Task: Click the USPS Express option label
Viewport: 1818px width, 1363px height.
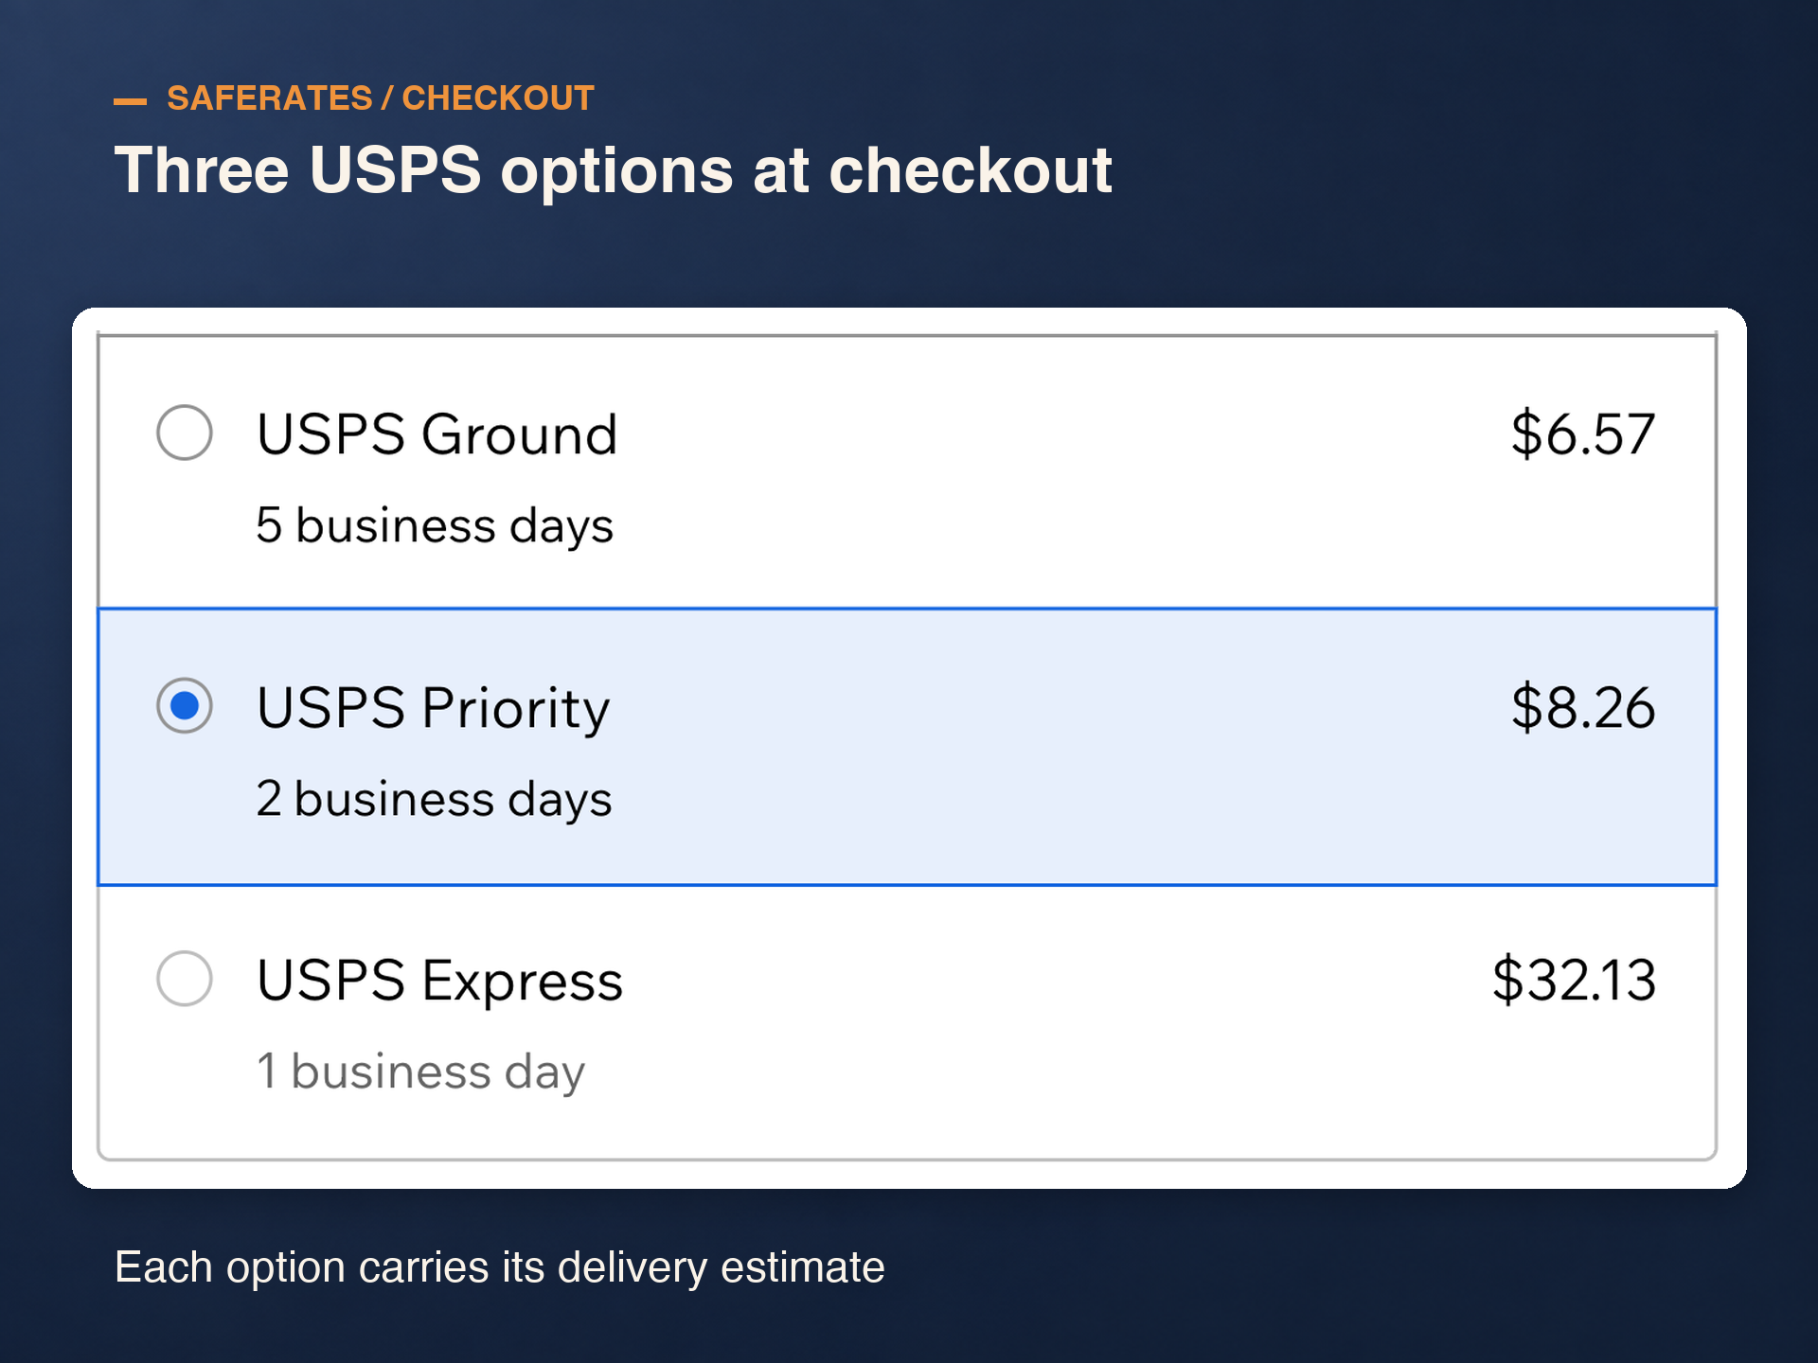Action: click(x=439, y=982)
